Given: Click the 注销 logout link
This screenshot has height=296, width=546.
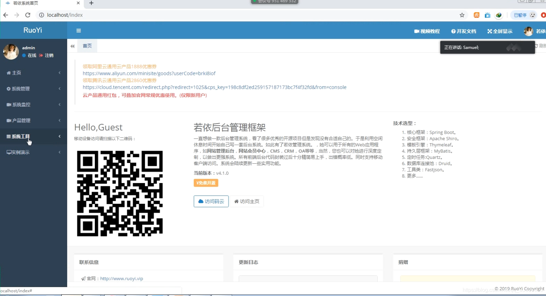Looking at the screenshot, I should [46, 55].
